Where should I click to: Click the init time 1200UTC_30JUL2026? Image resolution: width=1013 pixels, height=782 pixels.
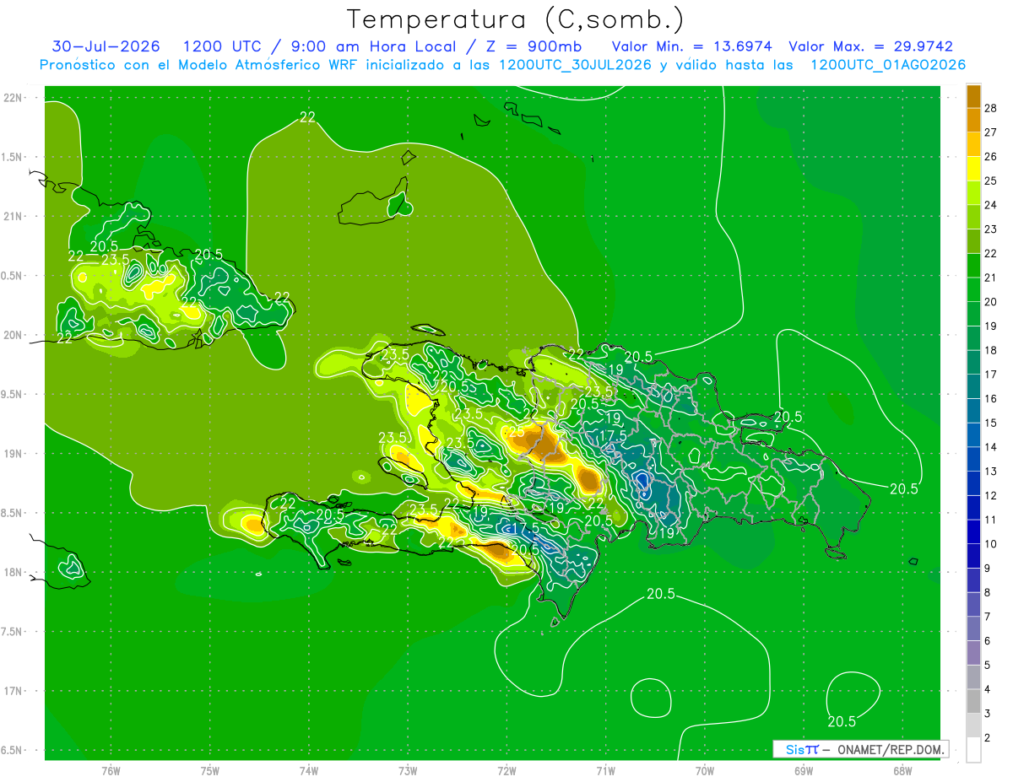coord(575,65)
